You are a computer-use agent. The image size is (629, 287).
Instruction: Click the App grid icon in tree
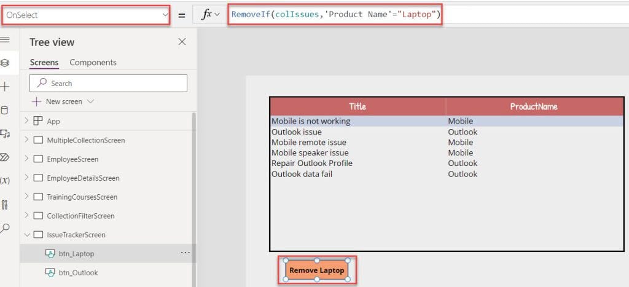(38, 121)
